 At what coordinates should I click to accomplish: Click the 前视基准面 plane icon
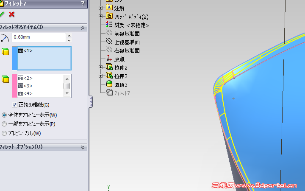tap(109, 33)
